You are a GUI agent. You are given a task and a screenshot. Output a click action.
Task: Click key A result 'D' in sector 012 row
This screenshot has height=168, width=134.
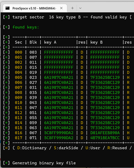(x=82, y=113)
